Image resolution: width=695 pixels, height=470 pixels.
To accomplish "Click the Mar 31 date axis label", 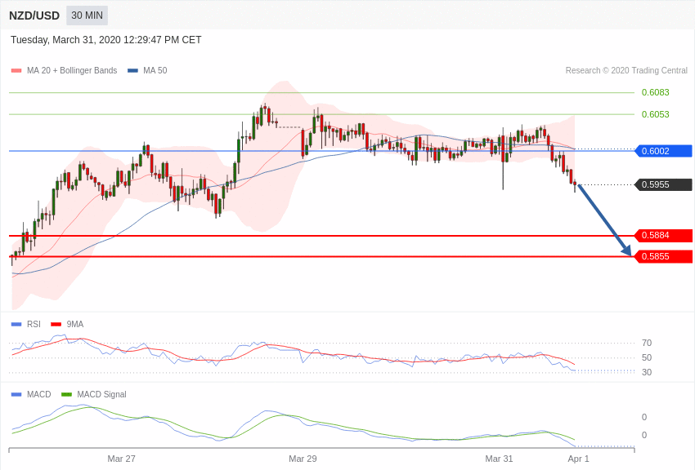I will pyautogui.click(x=499, y=459).
